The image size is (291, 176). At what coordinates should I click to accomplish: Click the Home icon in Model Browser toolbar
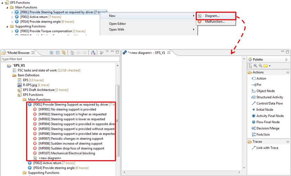tap(72, 52)
